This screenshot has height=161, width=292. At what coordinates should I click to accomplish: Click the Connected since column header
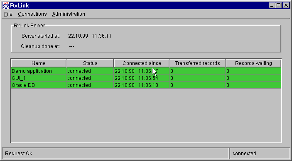pyautogui.click(x=142, y=63)
